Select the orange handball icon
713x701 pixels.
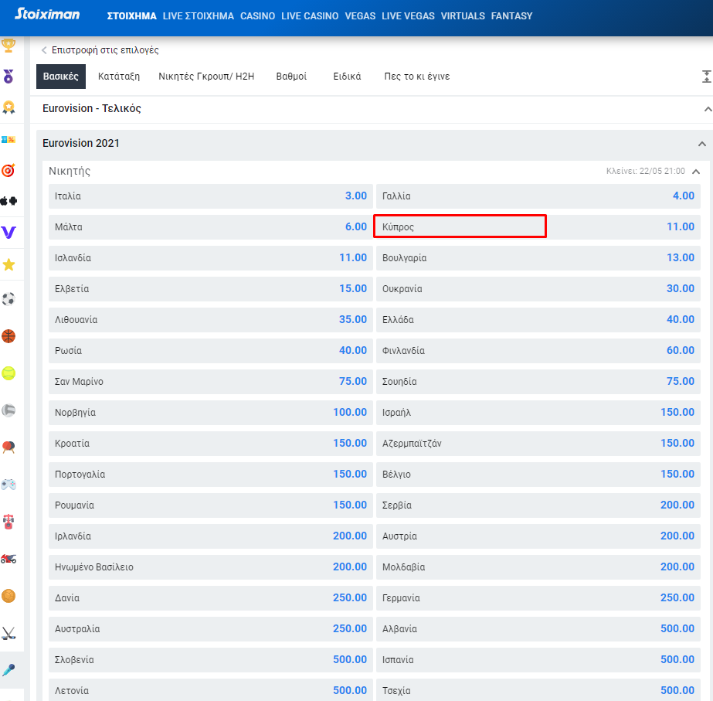[x=8, y=596]
